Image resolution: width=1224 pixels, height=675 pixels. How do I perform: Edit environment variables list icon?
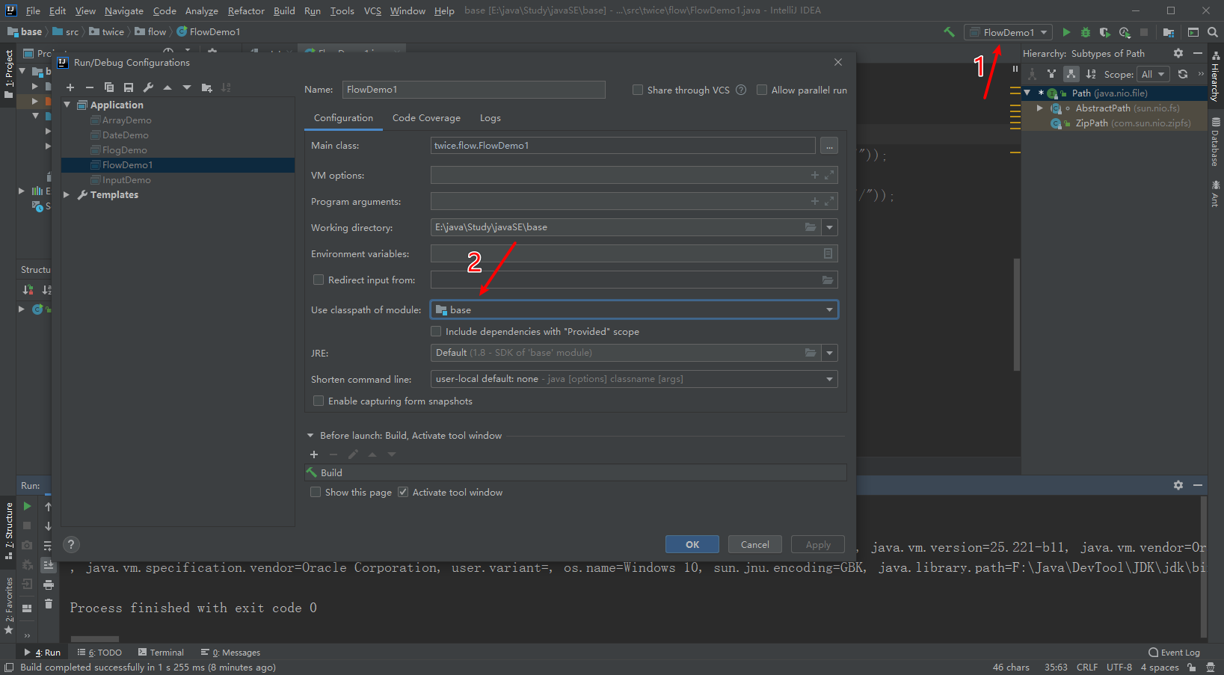tap(828, 253)
